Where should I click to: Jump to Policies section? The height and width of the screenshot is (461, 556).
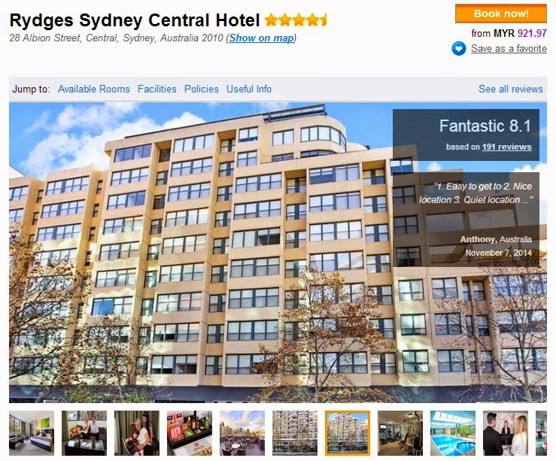(201, 89)
